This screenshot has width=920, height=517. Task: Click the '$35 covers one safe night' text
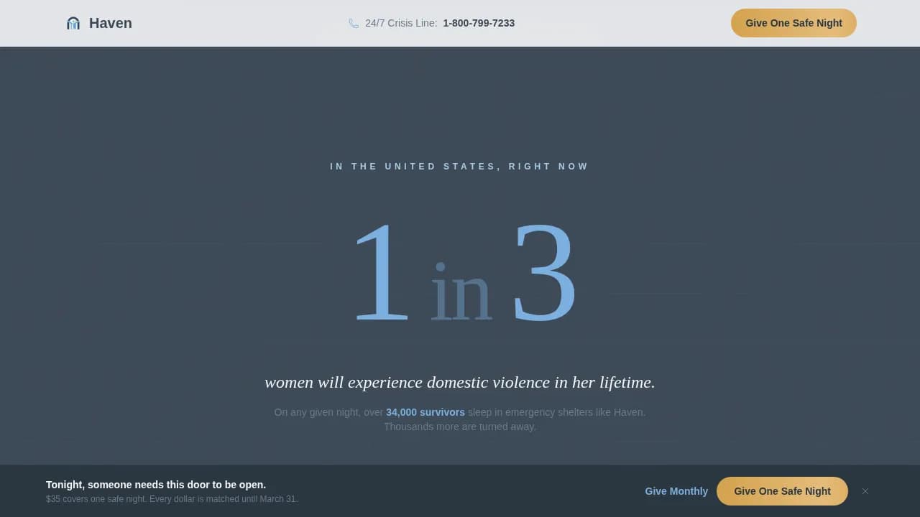coord(96,499)
